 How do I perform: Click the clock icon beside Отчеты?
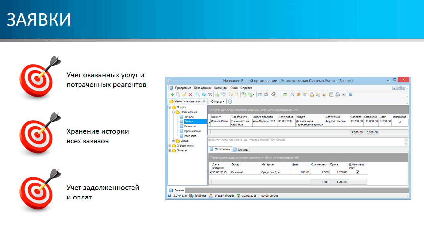pyautogui.click(x=230, y=101)
